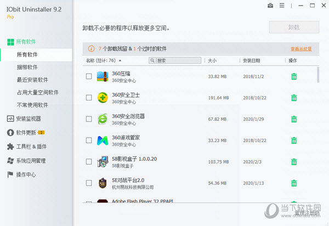329x226 pixels.
Task: Select the 所有软件 sub-item in sidebar
Action: 36,55
